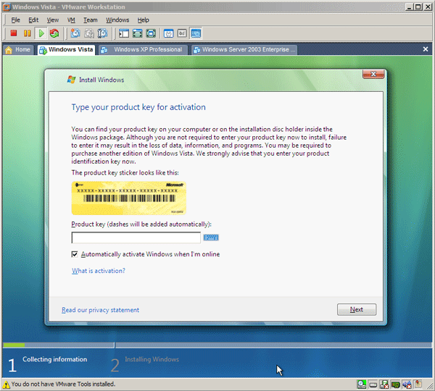Viewport: 435px width, 391px height.
Task: Click the hard disk status icon
Action: tap(373, 384)
